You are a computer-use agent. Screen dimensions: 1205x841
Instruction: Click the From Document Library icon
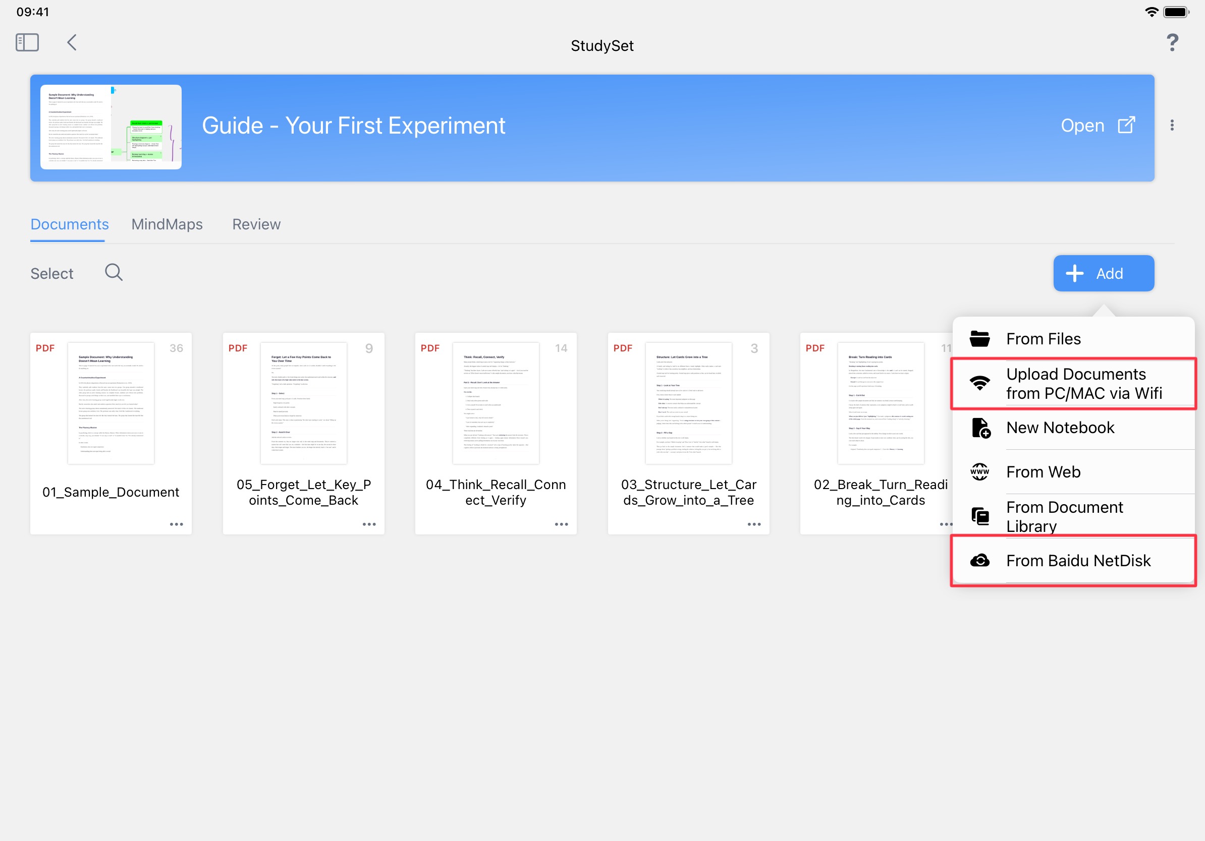[x=979, y=516]
